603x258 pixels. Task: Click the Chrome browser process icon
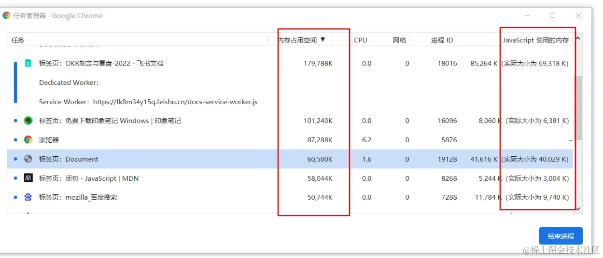[28, 140]
